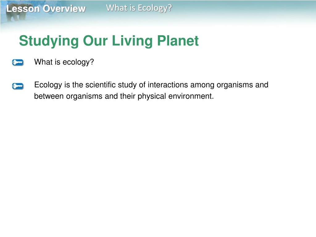Click the word 'Studying' in the green title

[x=49, y=41]
